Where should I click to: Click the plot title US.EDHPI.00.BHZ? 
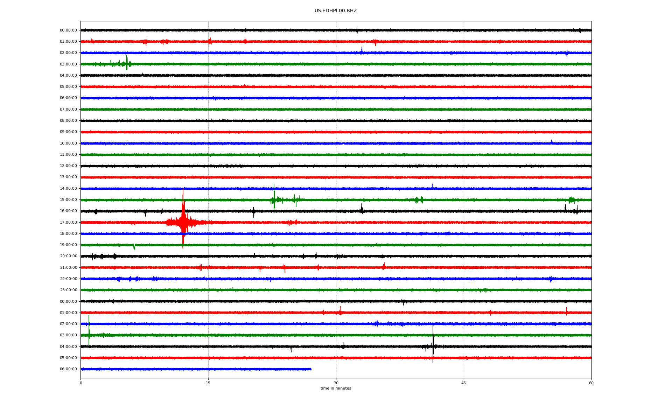click(x=335, y=11)
